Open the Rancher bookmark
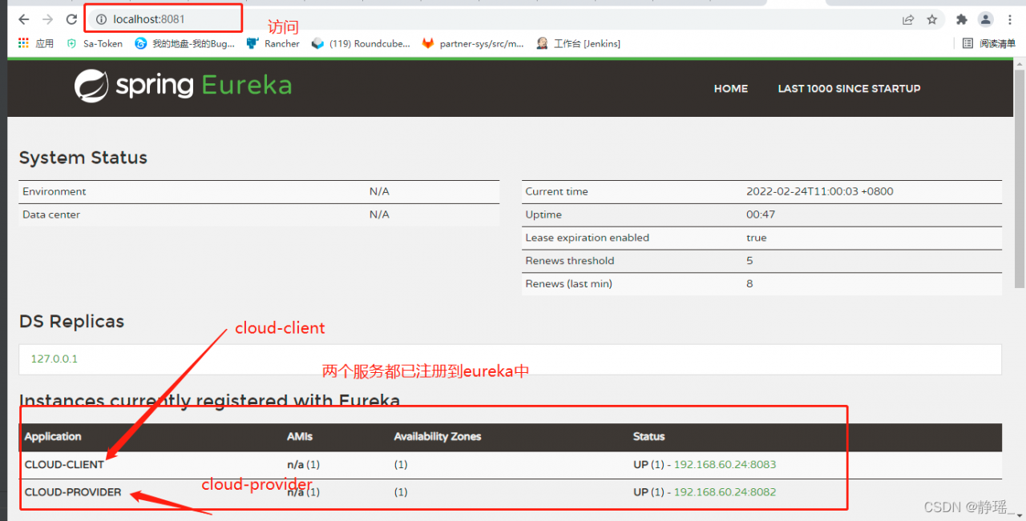This screenshot has width=1026, height=521. tap(273, 43)
